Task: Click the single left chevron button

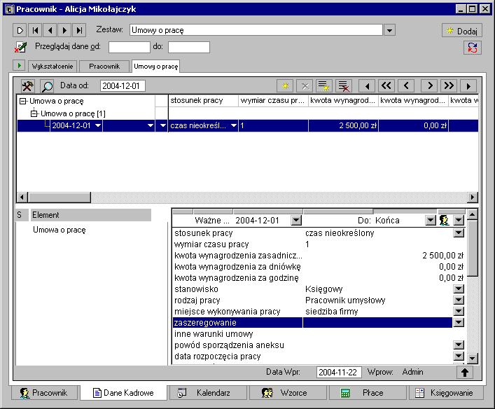Action: pyautogui.click(x=406, y=86)
